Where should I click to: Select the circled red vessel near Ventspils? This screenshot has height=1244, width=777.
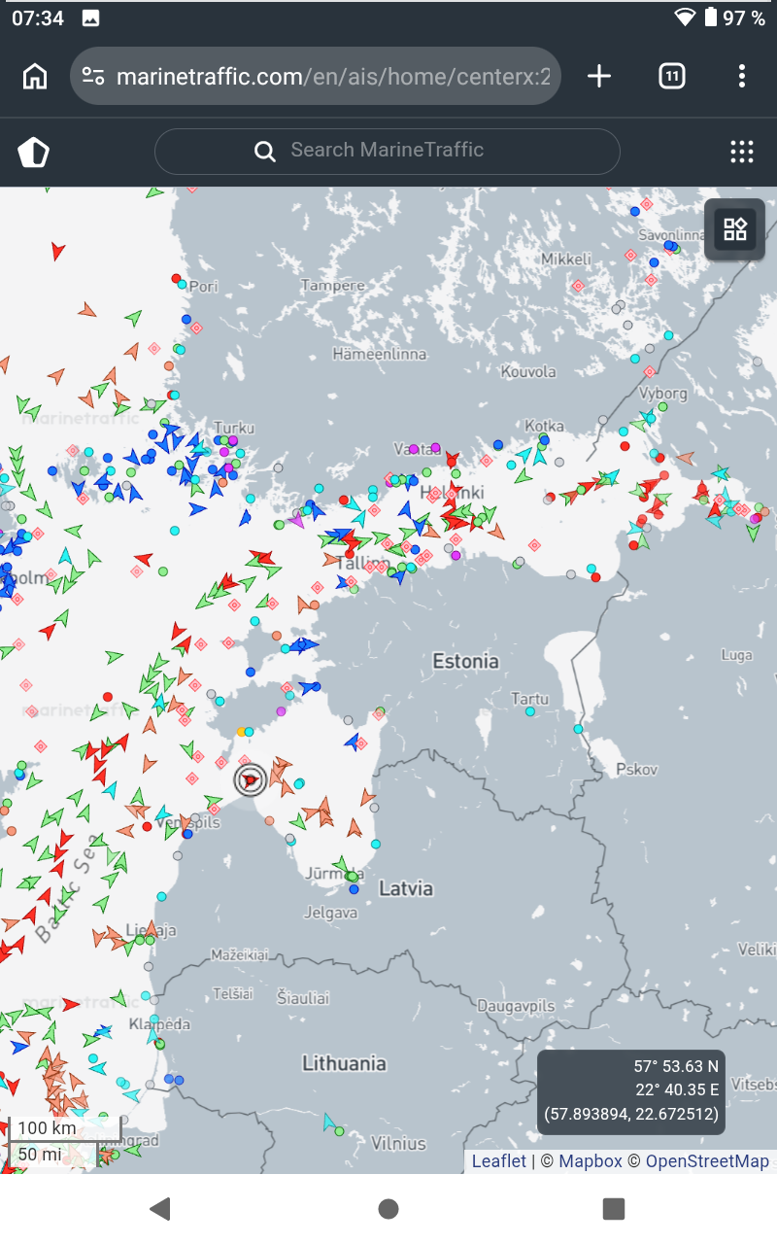pyautogui.click(x=251, y=779)
